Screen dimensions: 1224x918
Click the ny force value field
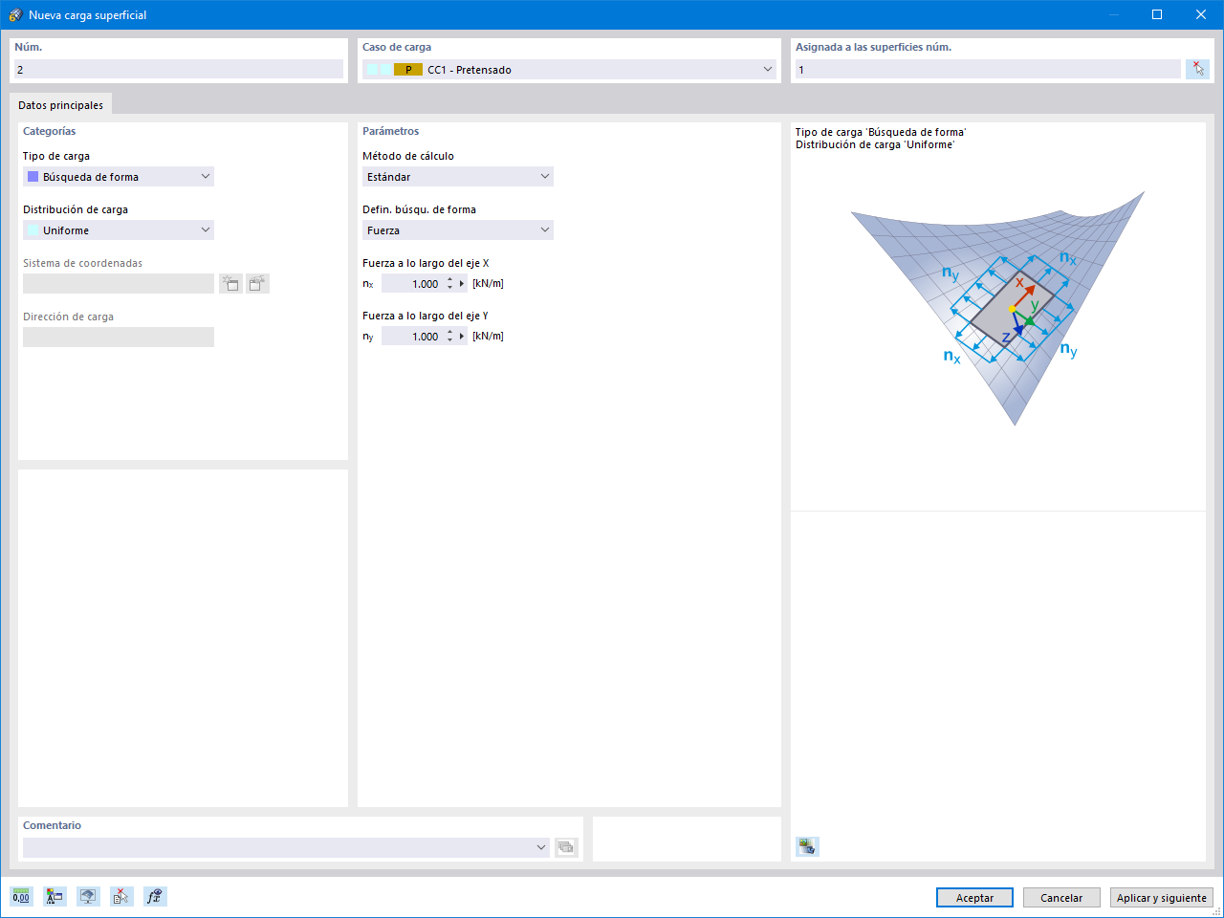412,336
